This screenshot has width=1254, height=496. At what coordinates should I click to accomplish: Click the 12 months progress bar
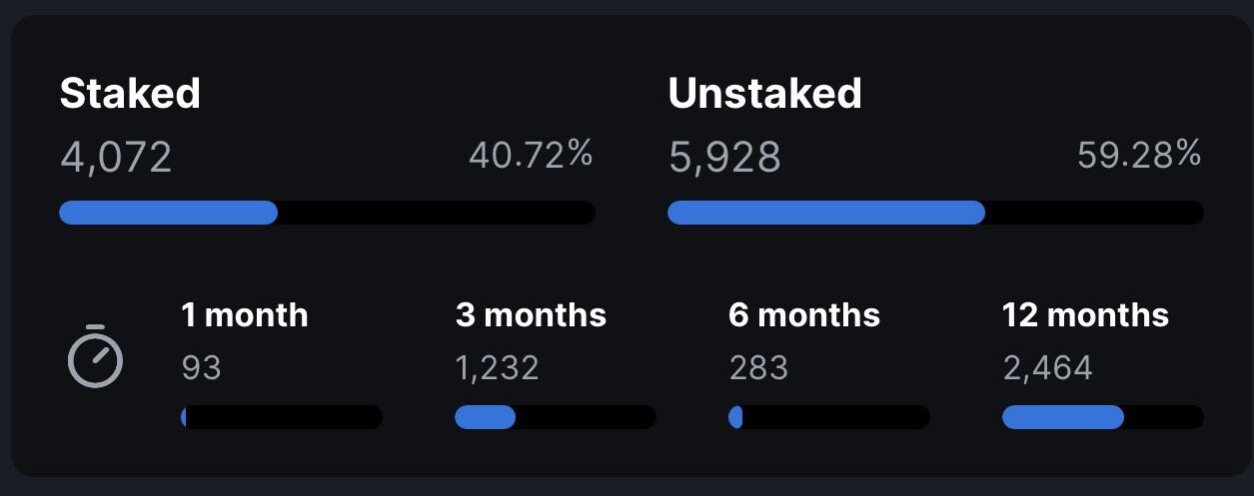[x=1103, y=417]
